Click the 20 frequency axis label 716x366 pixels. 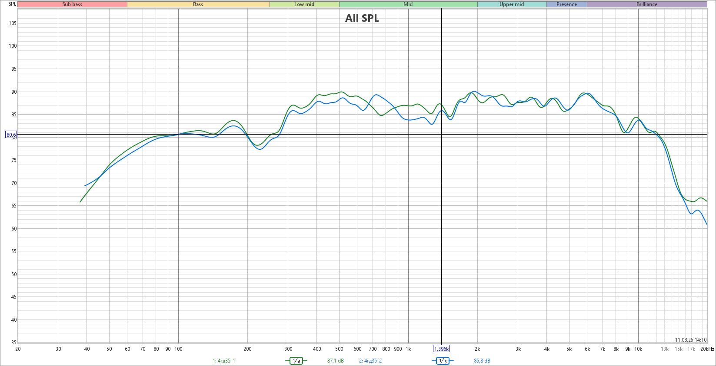[18, 349]
